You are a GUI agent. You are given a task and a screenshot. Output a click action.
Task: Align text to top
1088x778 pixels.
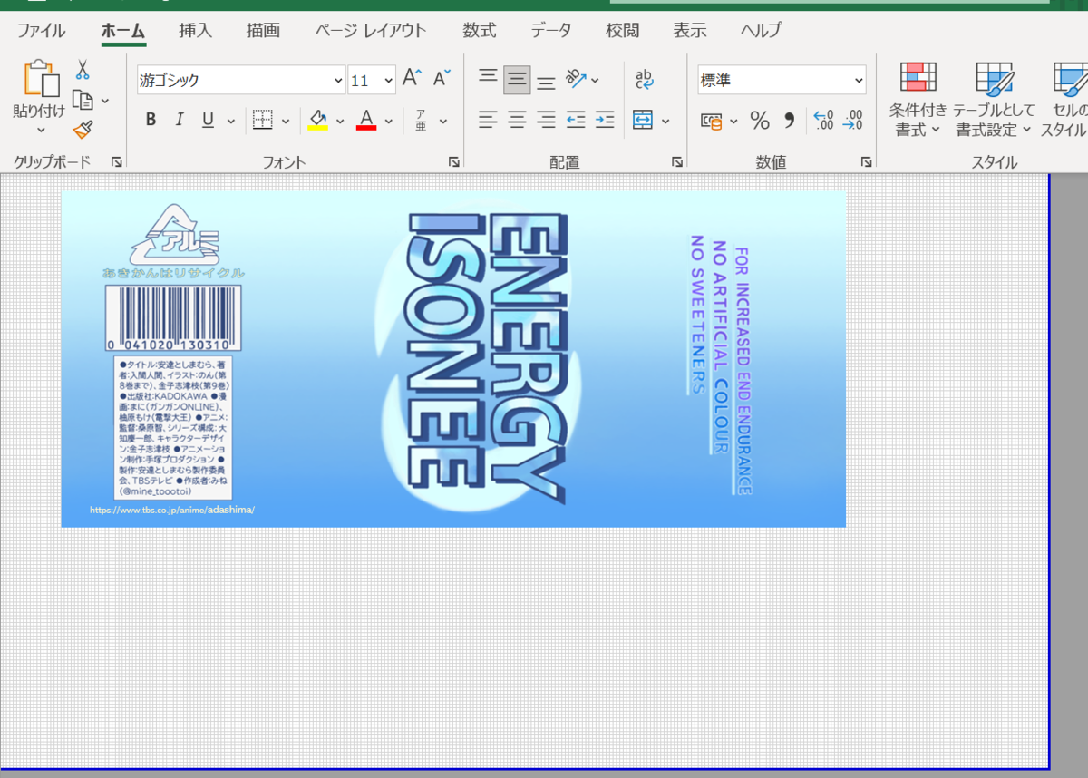pyautogui.click(x=489, y=79)
